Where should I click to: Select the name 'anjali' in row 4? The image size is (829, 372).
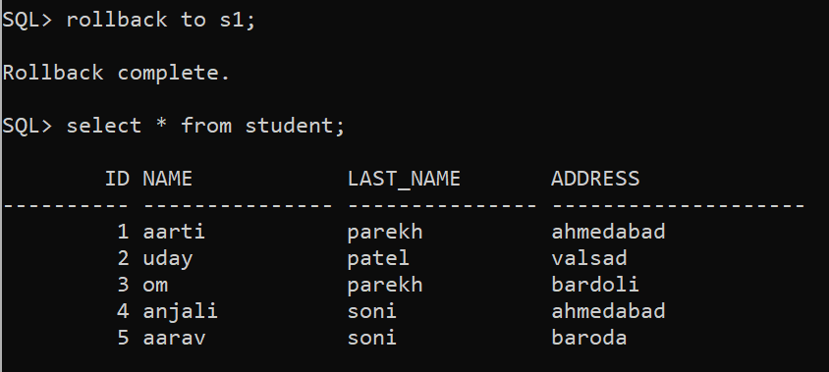pos(180,311)
